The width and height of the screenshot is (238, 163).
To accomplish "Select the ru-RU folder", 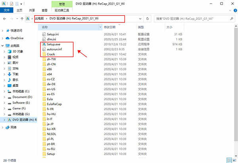I will pos(51,149).
